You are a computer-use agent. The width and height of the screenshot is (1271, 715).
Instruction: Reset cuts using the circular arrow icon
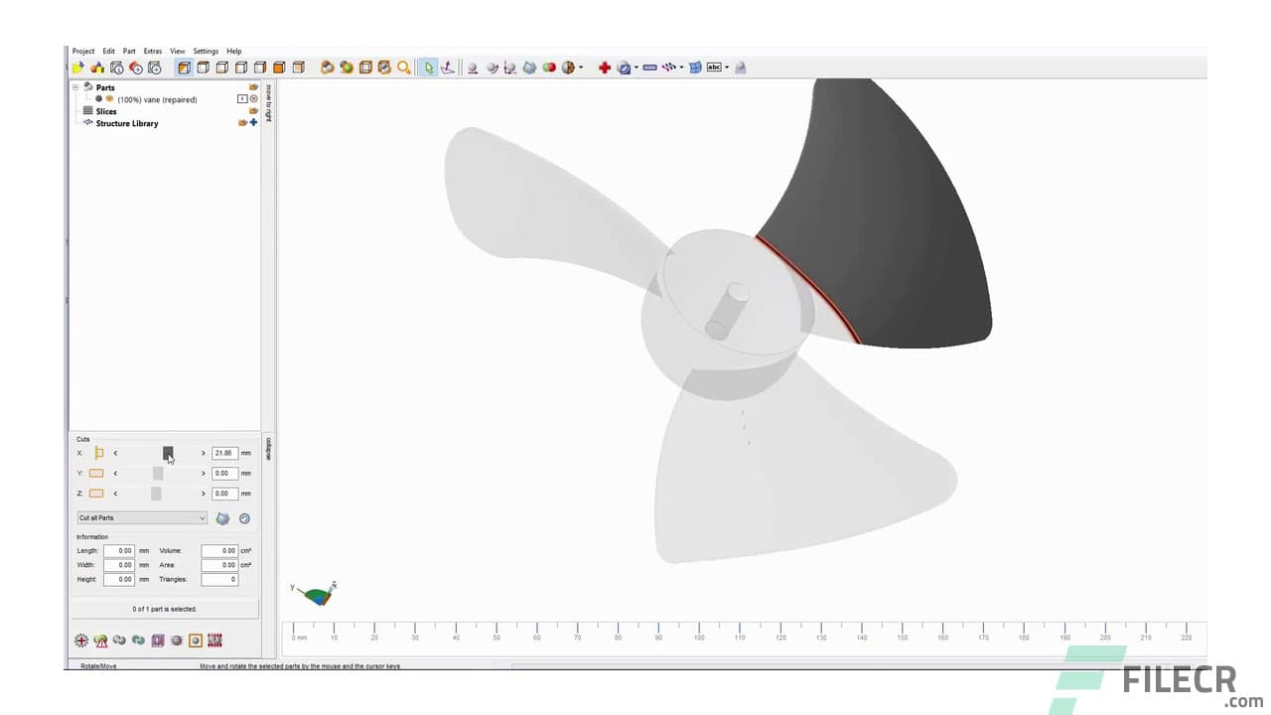pyautogui.click(x=244, y=517)
